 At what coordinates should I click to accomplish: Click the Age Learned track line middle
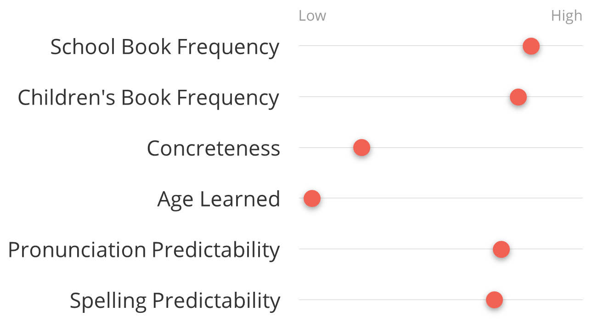tap(441, 198)
